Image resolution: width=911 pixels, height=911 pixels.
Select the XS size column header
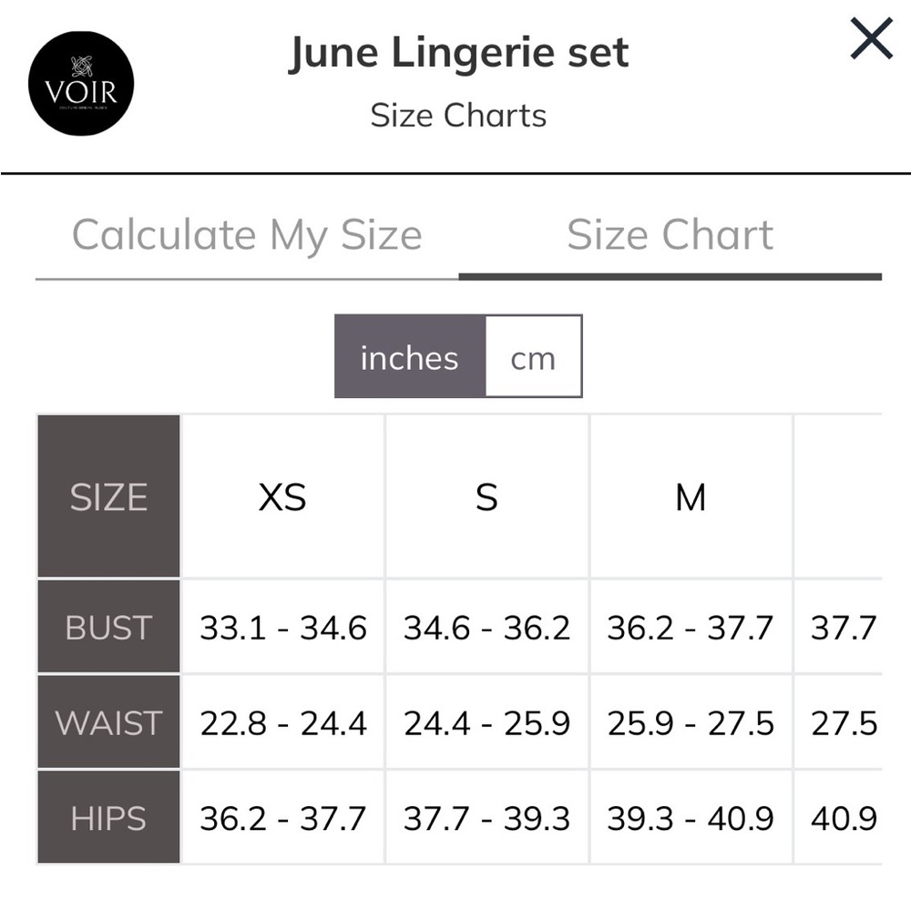[282, 496]
